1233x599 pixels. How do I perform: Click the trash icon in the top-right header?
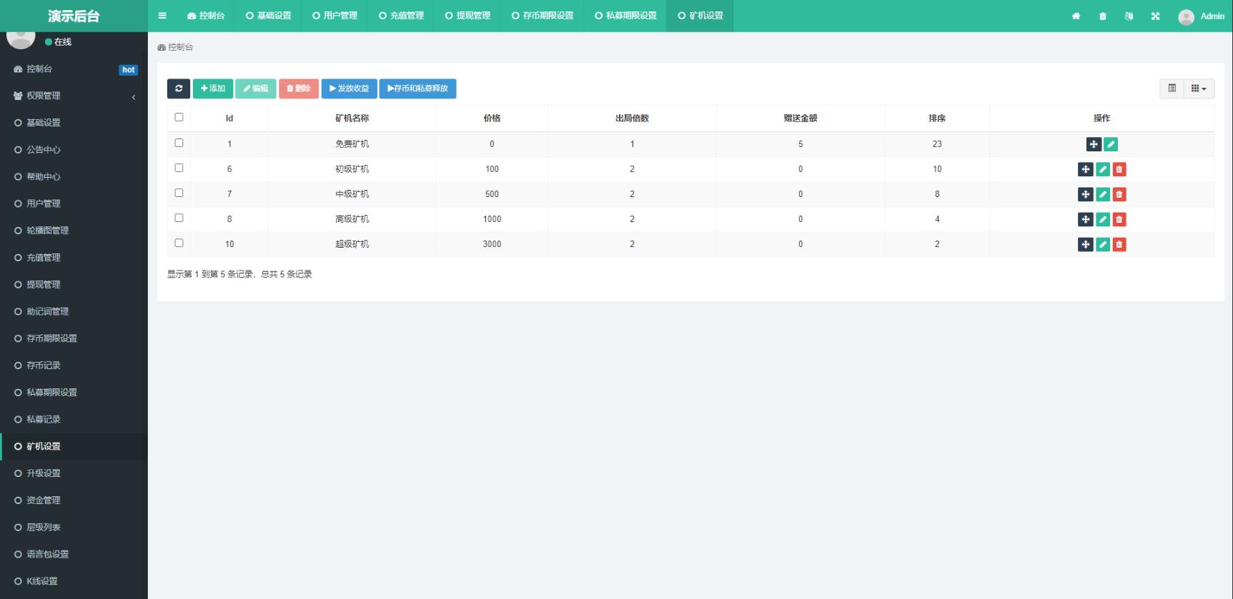pos(1102,16)
